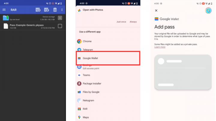
Task: Open the RAR three-dot overflow menu
Action: pos(62,10)
